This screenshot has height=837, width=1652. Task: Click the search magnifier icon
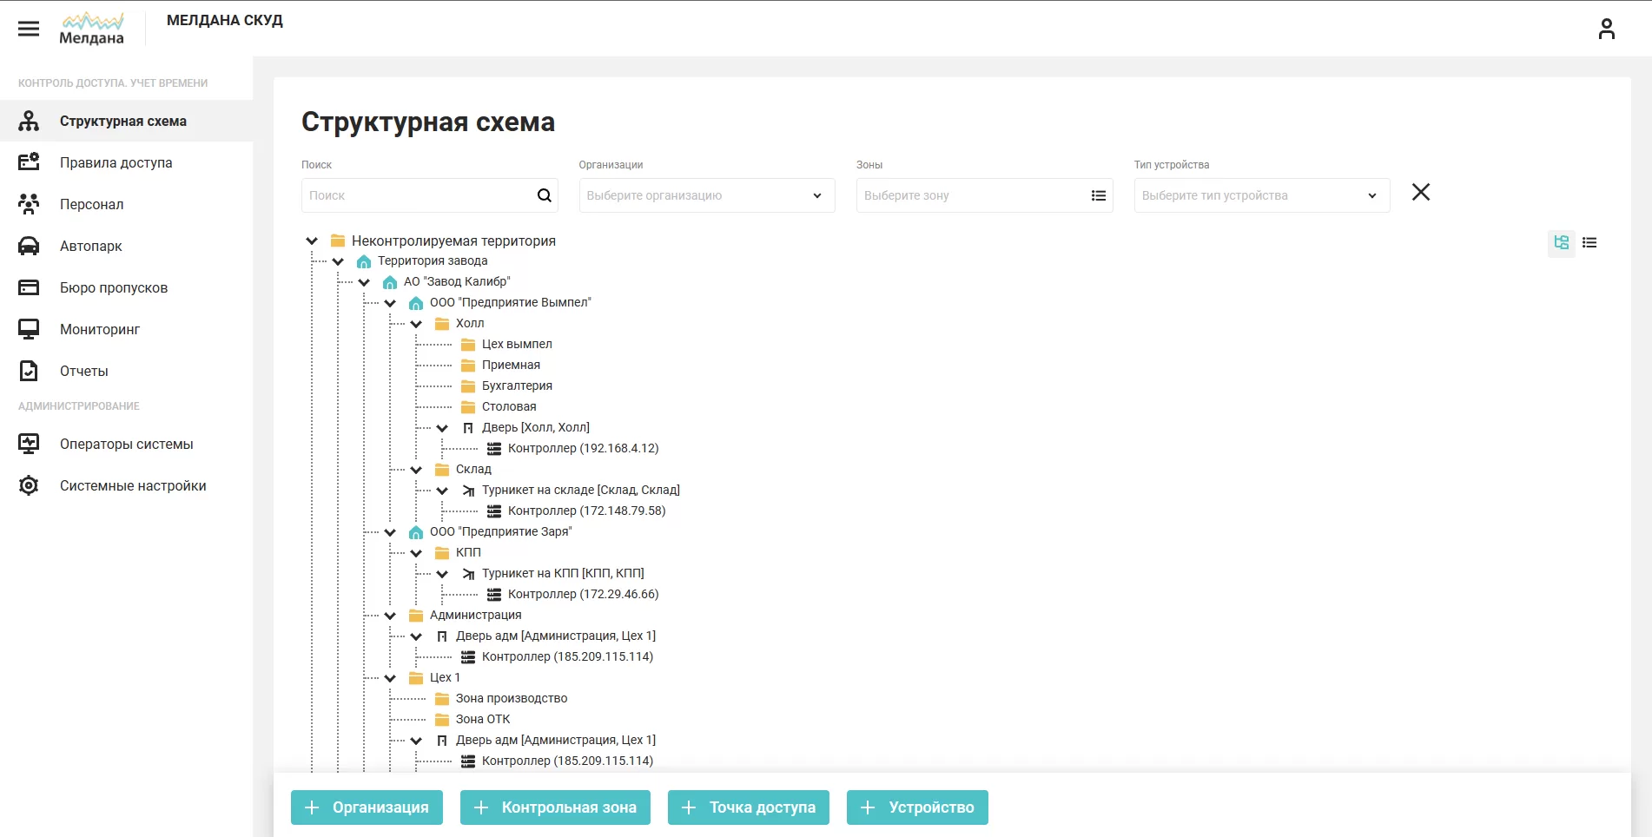pyautogui.click(x=544, y=195)
